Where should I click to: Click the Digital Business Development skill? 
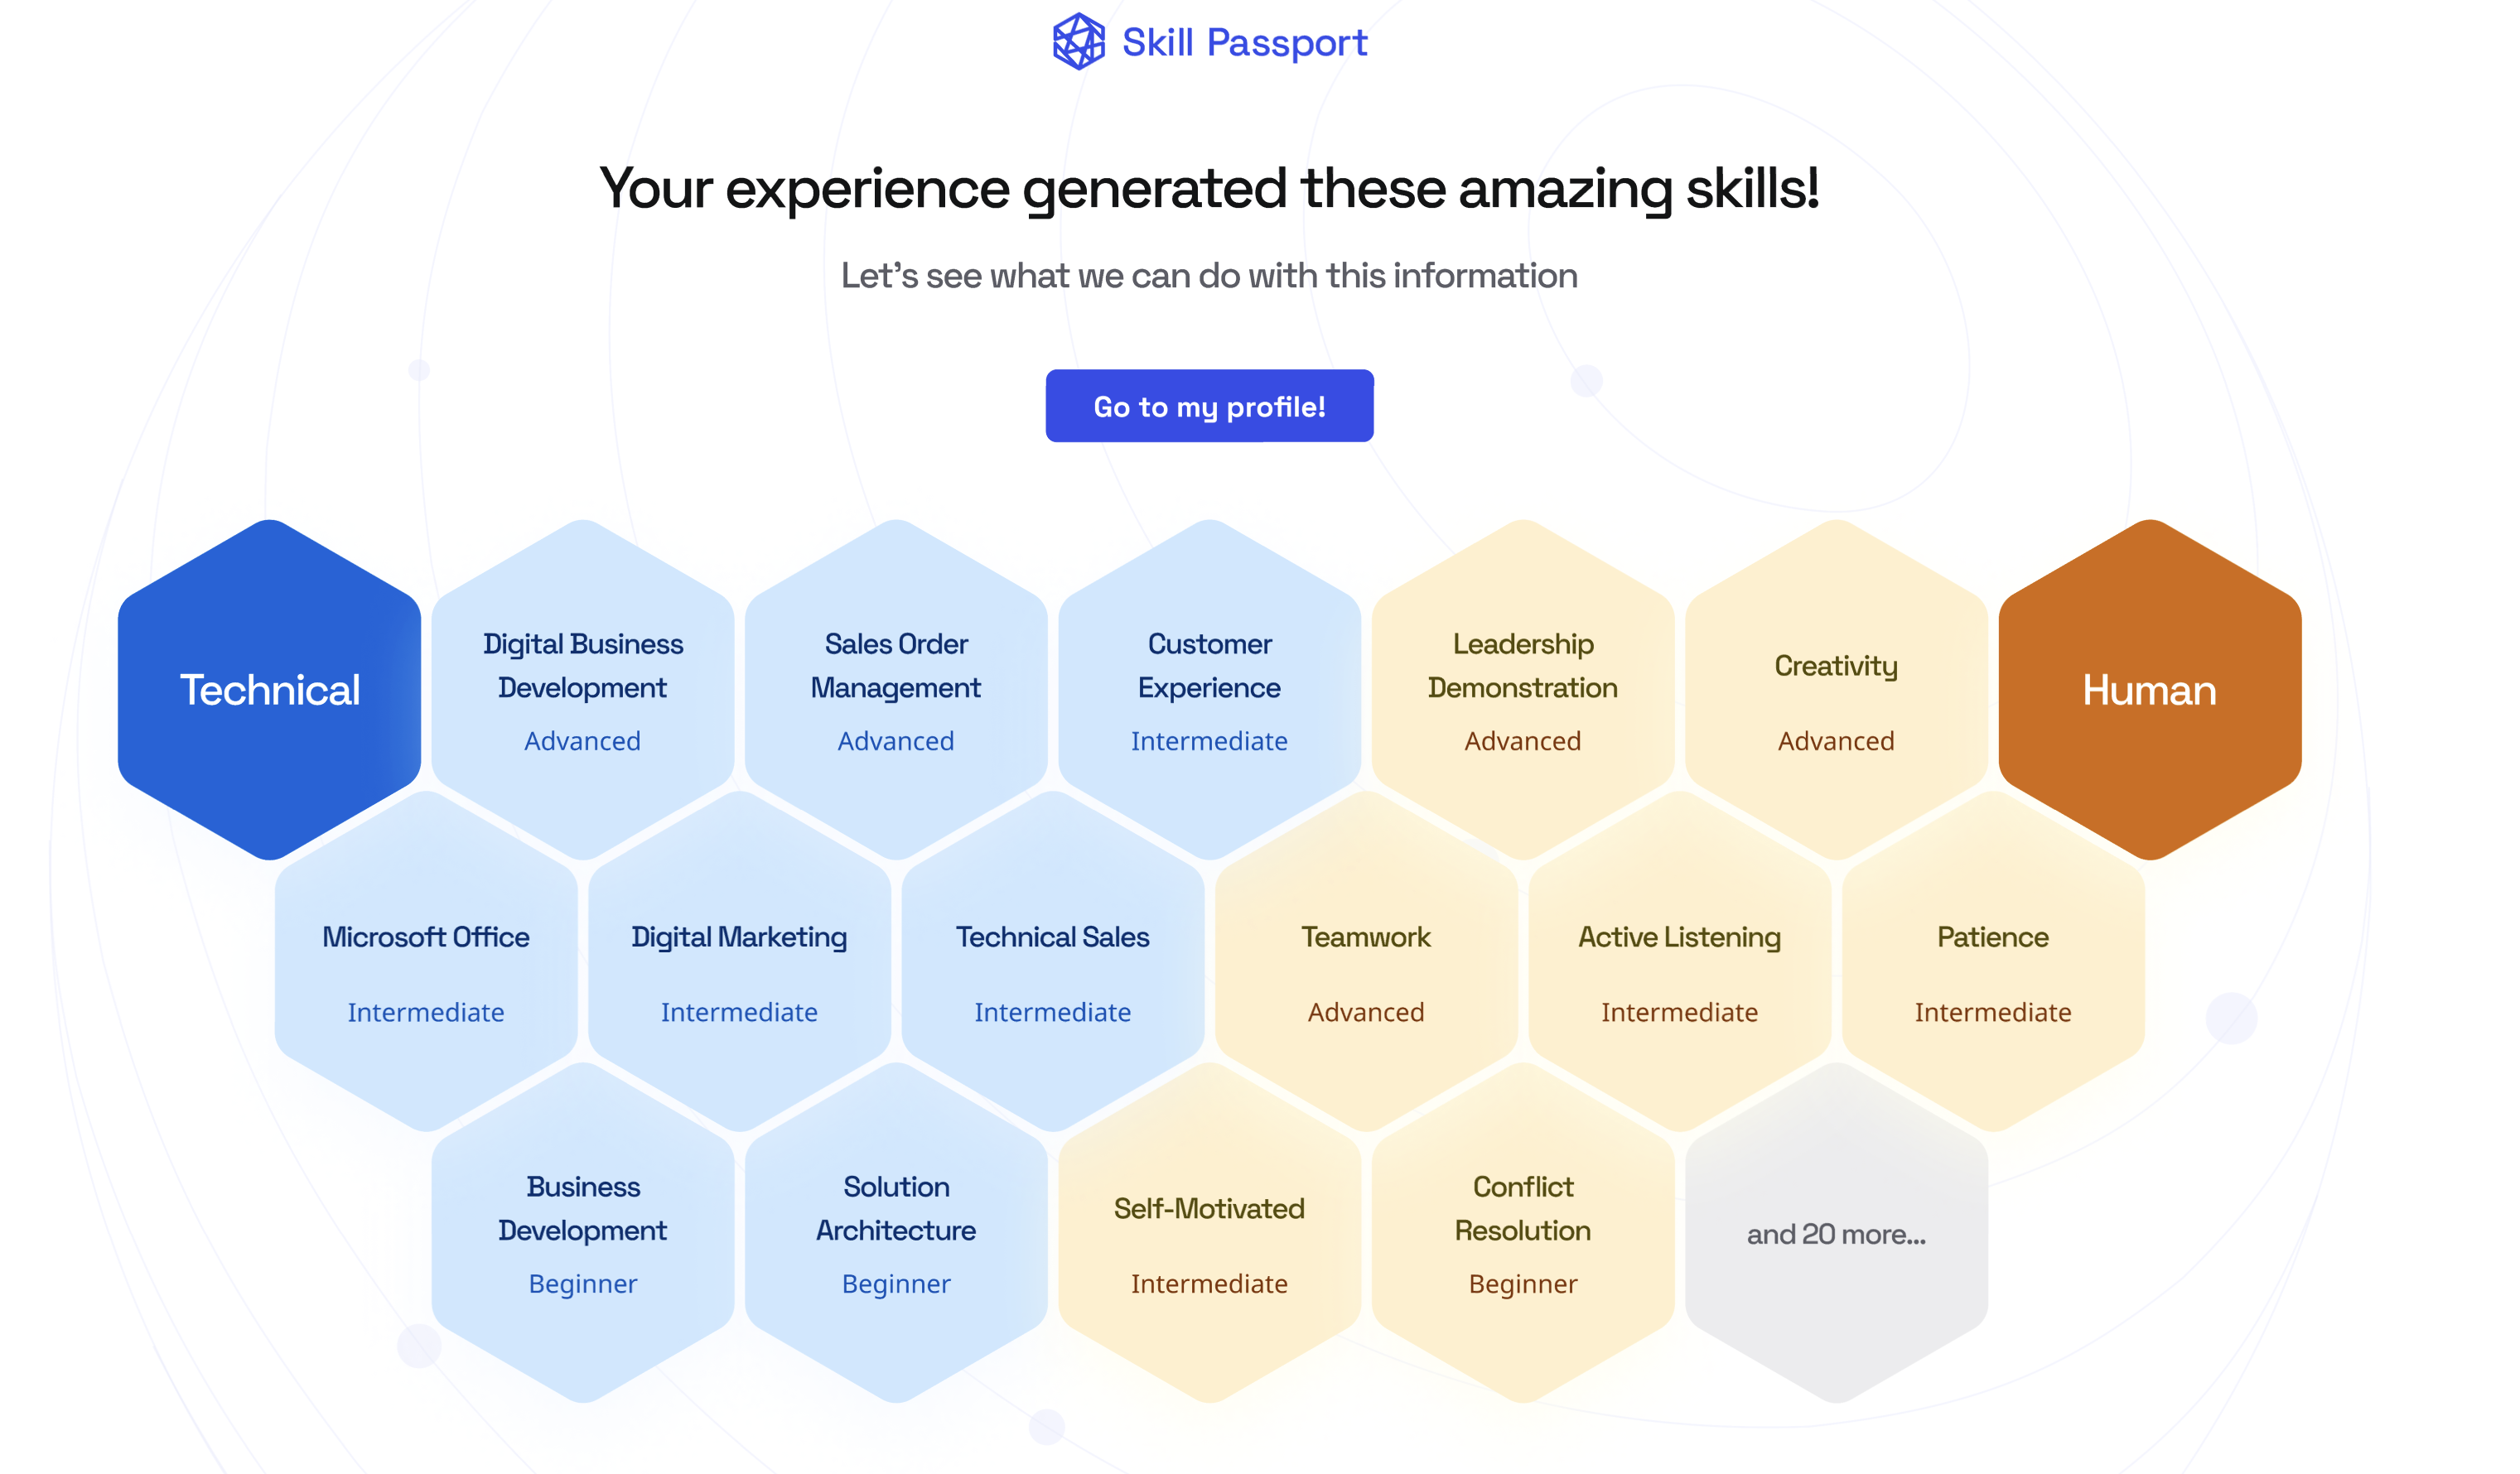[x=582, y=690]
